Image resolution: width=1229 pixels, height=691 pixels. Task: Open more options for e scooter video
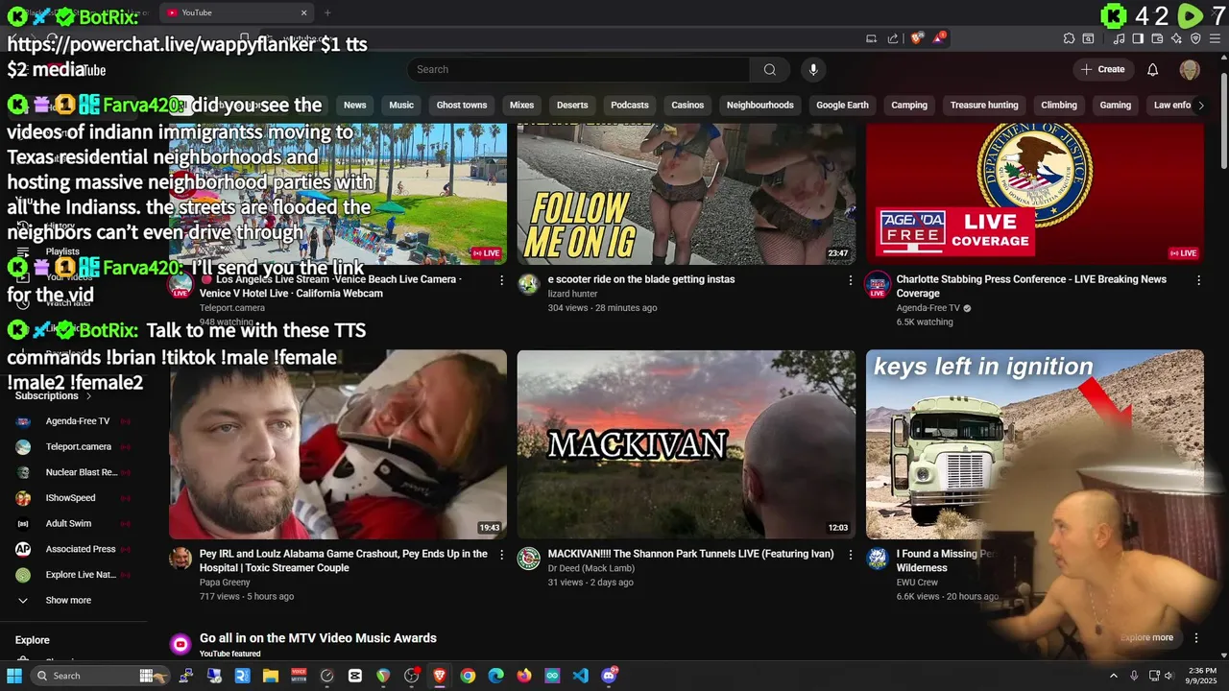point(850,280)
